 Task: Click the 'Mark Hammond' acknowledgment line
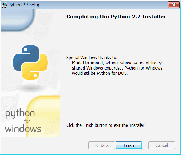tap(117, 63)
